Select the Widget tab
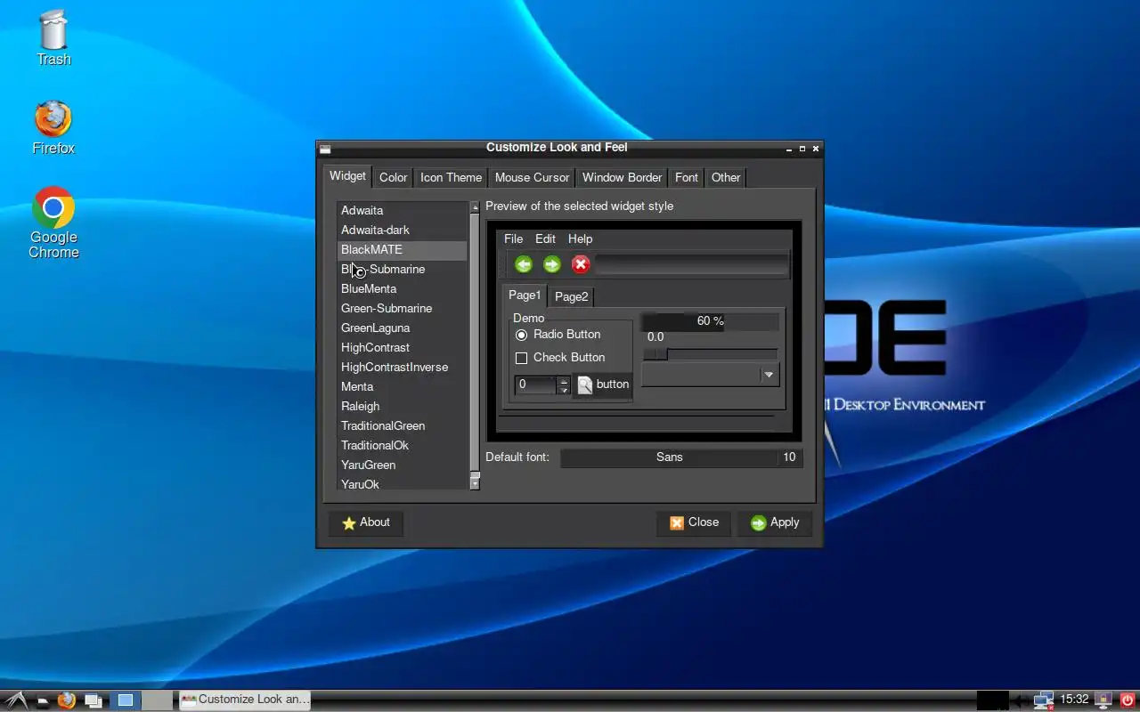The width and height of the screenshot is (1140, 712). tap(347, 176)
